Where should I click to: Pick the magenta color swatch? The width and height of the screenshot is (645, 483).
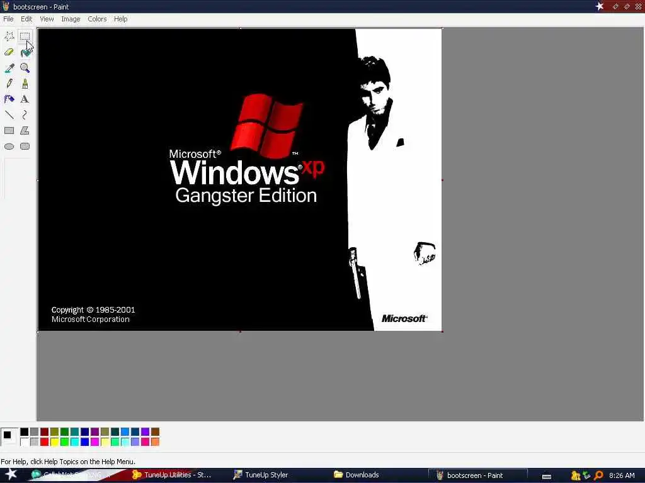pos(94,442)
